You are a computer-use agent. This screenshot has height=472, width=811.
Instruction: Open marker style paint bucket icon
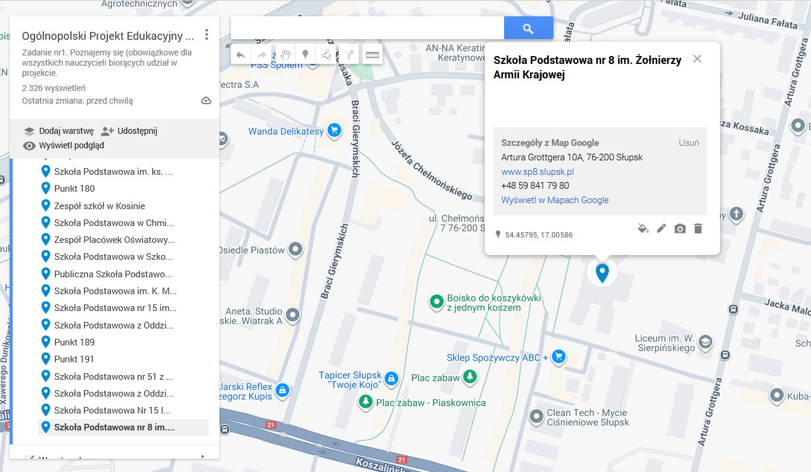643,228
